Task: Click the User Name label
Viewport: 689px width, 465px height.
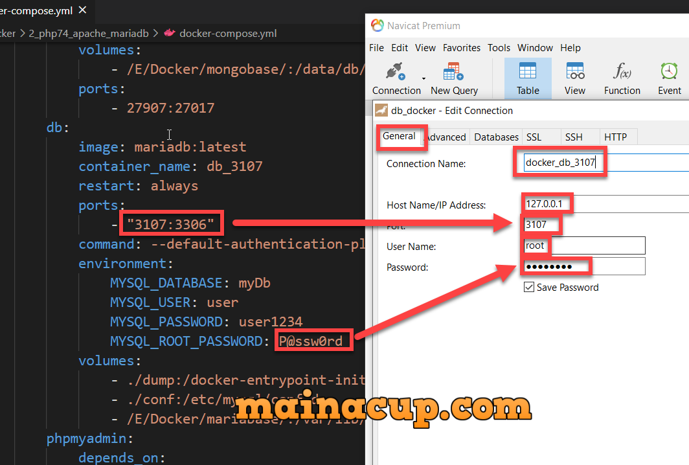Action: click(x=411, y=247)
